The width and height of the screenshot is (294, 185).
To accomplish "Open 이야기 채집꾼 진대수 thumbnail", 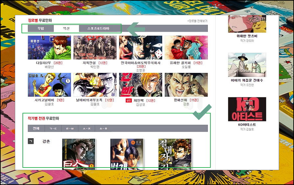I will click(247, 65).
